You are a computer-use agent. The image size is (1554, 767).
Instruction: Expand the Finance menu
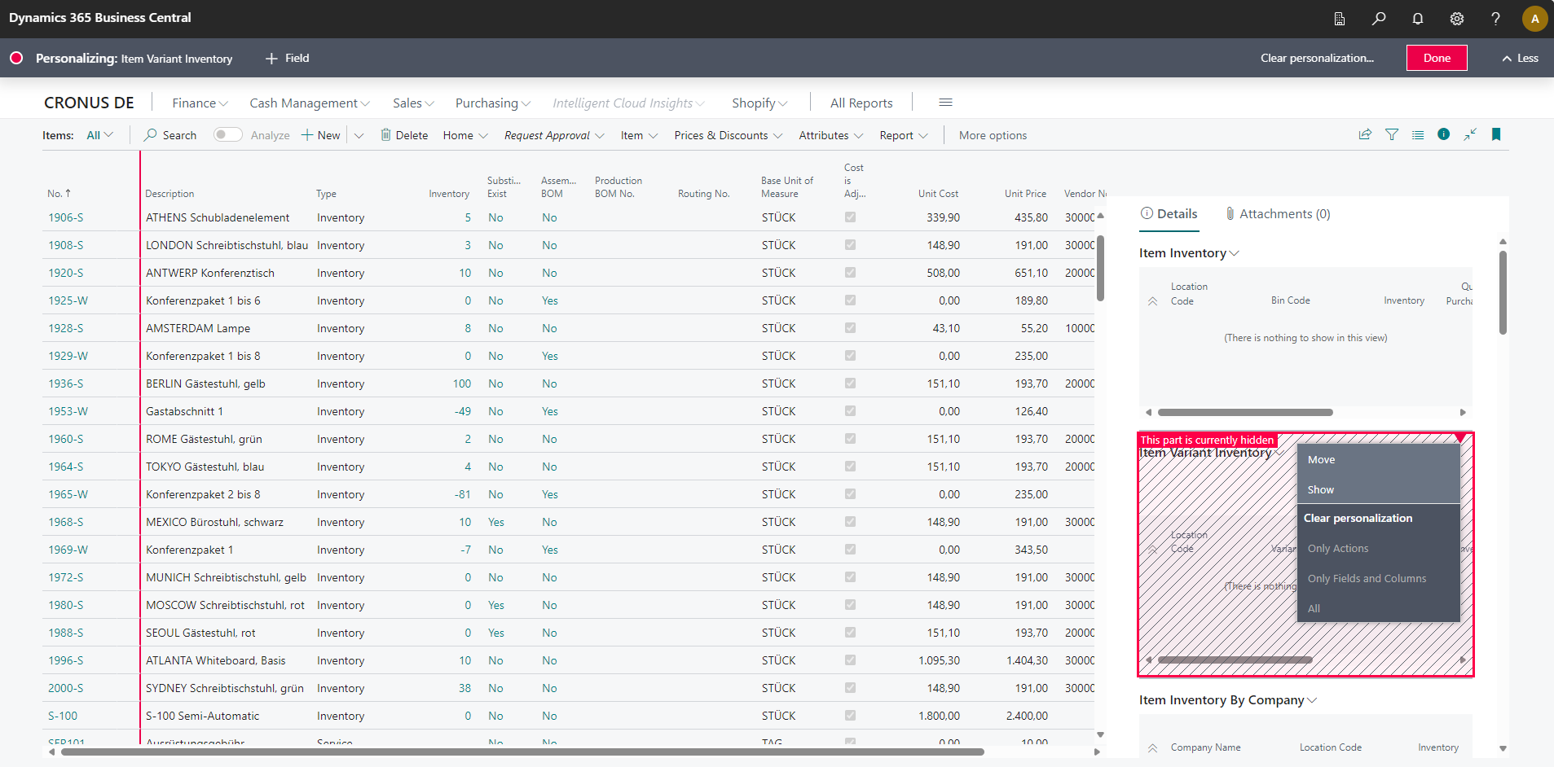(200, 103)
